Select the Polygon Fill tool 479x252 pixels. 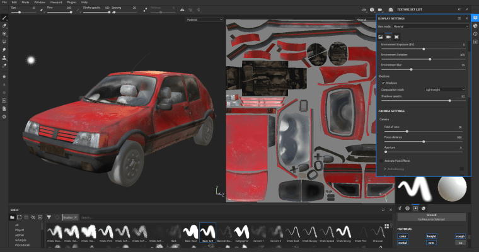click(x=4, y=41)
